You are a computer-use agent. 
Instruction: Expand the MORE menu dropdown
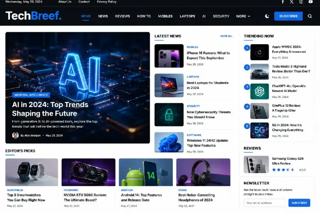coord(243,16)
